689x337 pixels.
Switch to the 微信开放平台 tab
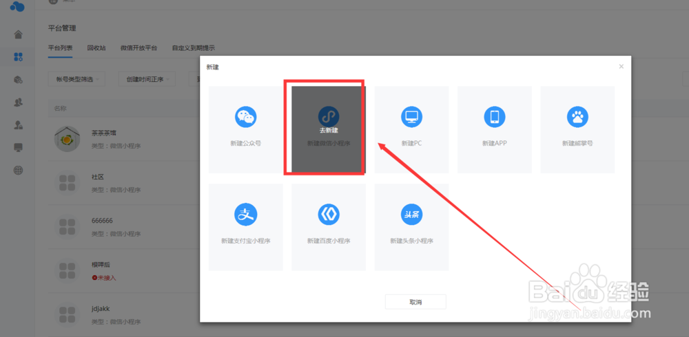(139, 48)
